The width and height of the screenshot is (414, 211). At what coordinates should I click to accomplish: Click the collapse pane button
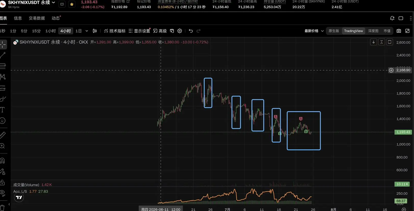tap(382, 42)
